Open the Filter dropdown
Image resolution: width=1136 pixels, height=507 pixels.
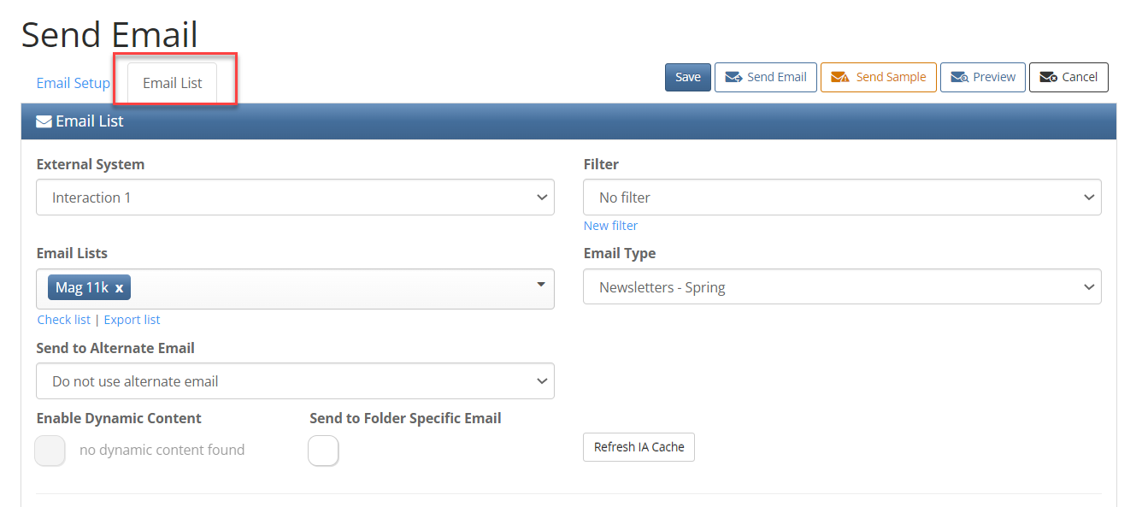point(842,197)
